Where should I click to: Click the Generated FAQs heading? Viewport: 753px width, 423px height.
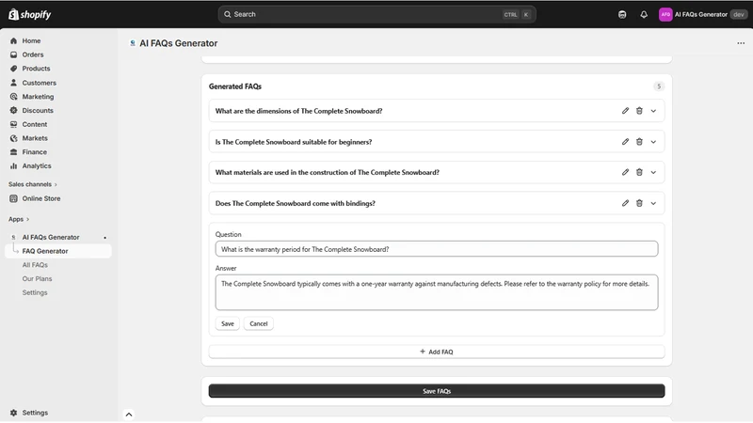pyautogui.click(x=235, y=86)
